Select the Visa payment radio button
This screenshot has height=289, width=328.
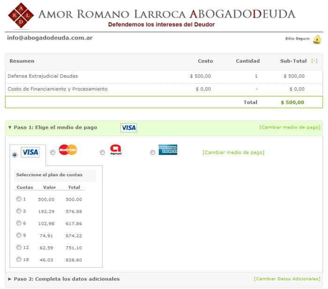pos(15,155)
